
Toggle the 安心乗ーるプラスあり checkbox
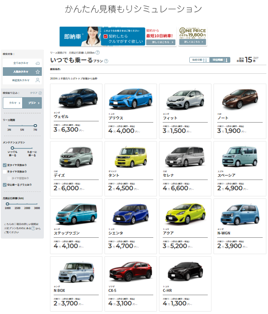coord(5,185)
